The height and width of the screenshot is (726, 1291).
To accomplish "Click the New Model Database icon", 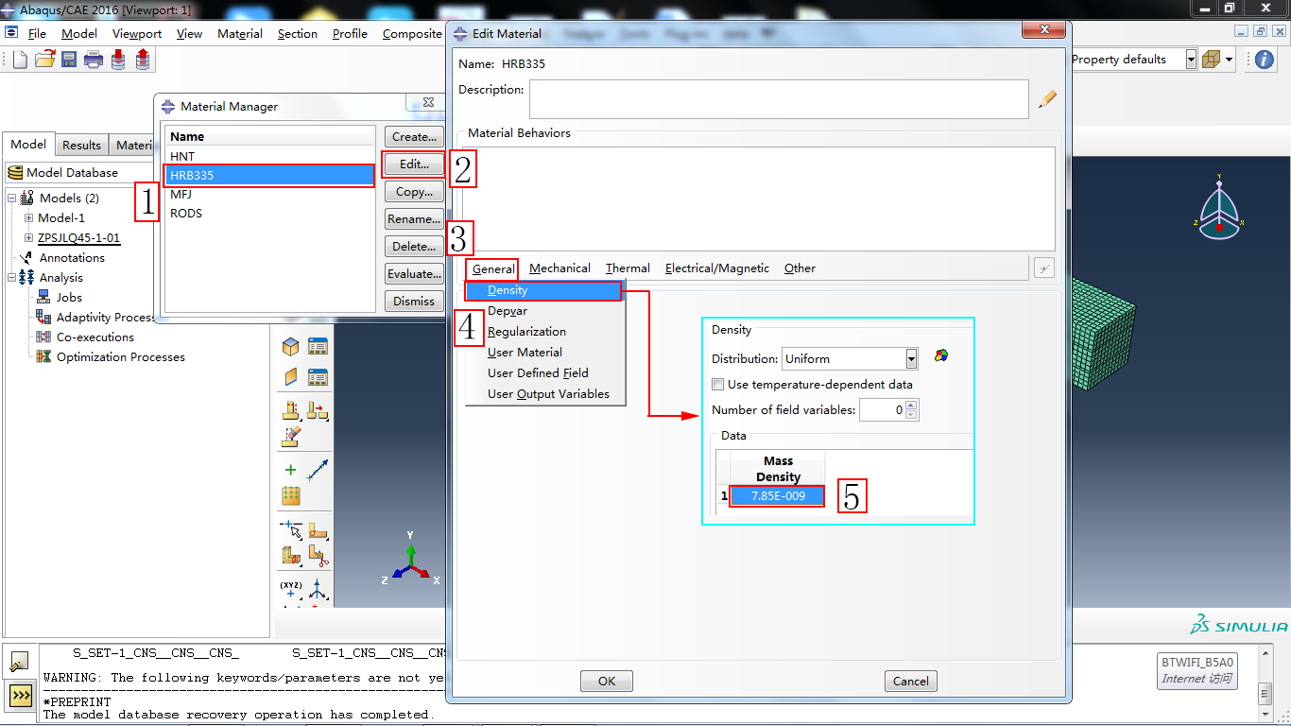I will click(21, 60).
